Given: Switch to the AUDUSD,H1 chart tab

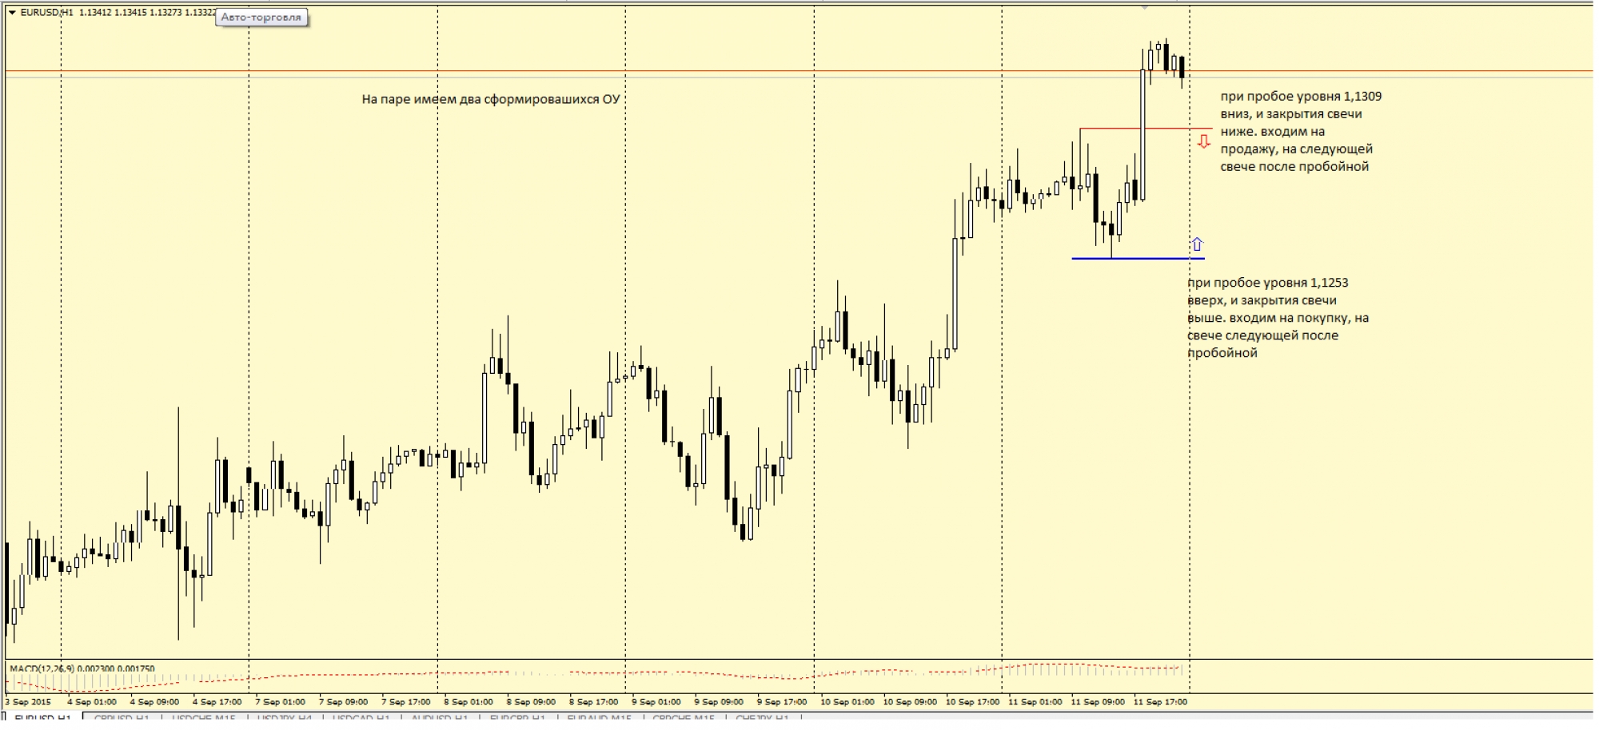Looking at the screenshot, I should point(440,719).
